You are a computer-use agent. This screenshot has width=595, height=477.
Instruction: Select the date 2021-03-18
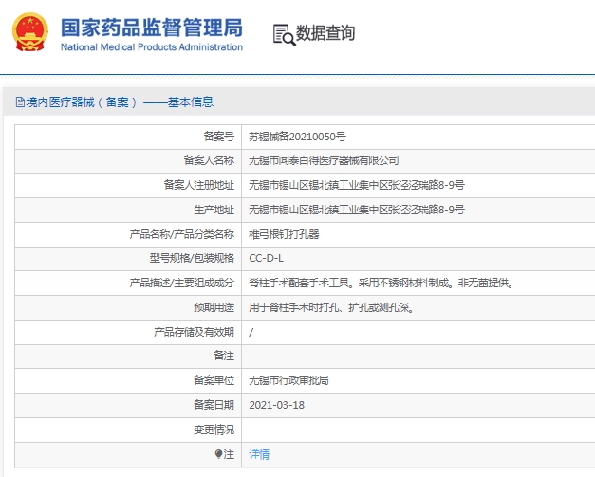pyautogui.click(x=277, y=405)
